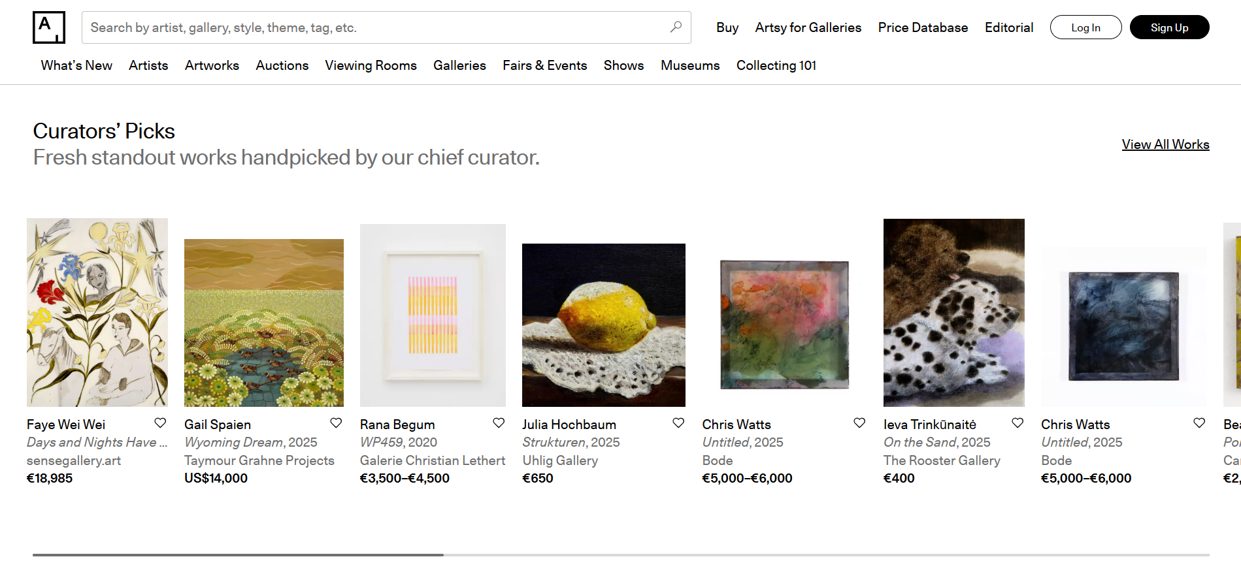Open title Strukturen, 2025
1241x576 pixels.
[571, 442]
